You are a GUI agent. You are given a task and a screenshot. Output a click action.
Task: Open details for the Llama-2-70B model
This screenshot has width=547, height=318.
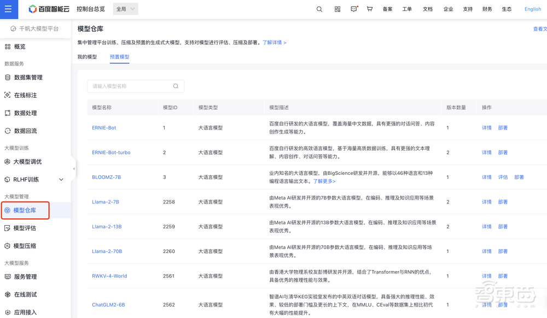click(x=486, y=251)
